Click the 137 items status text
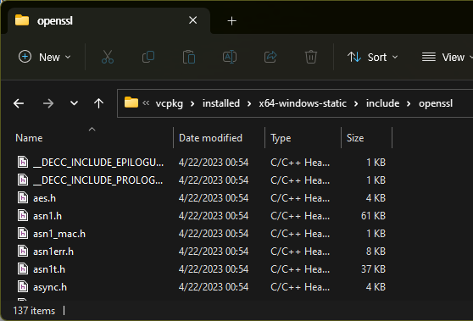The width and height of the screenshot is (473, 321). tap(34, 311)
